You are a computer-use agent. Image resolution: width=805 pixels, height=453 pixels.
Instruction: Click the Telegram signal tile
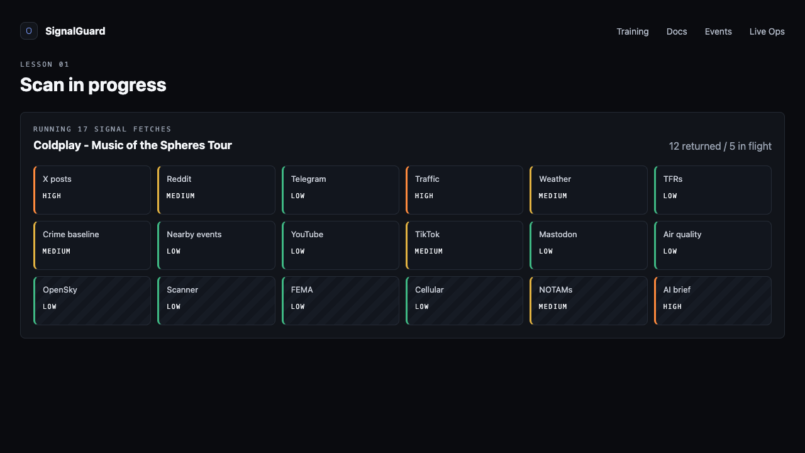click(x=340, y=190)
